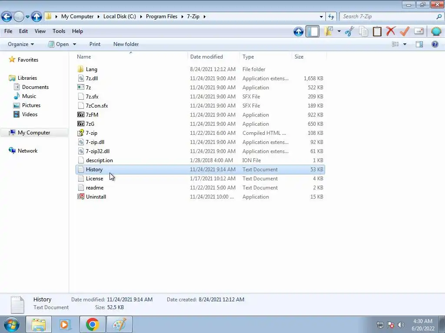The image size is (445, 333).
Task: Open Paint from the taskbar
Action: [x=119, y=324]
